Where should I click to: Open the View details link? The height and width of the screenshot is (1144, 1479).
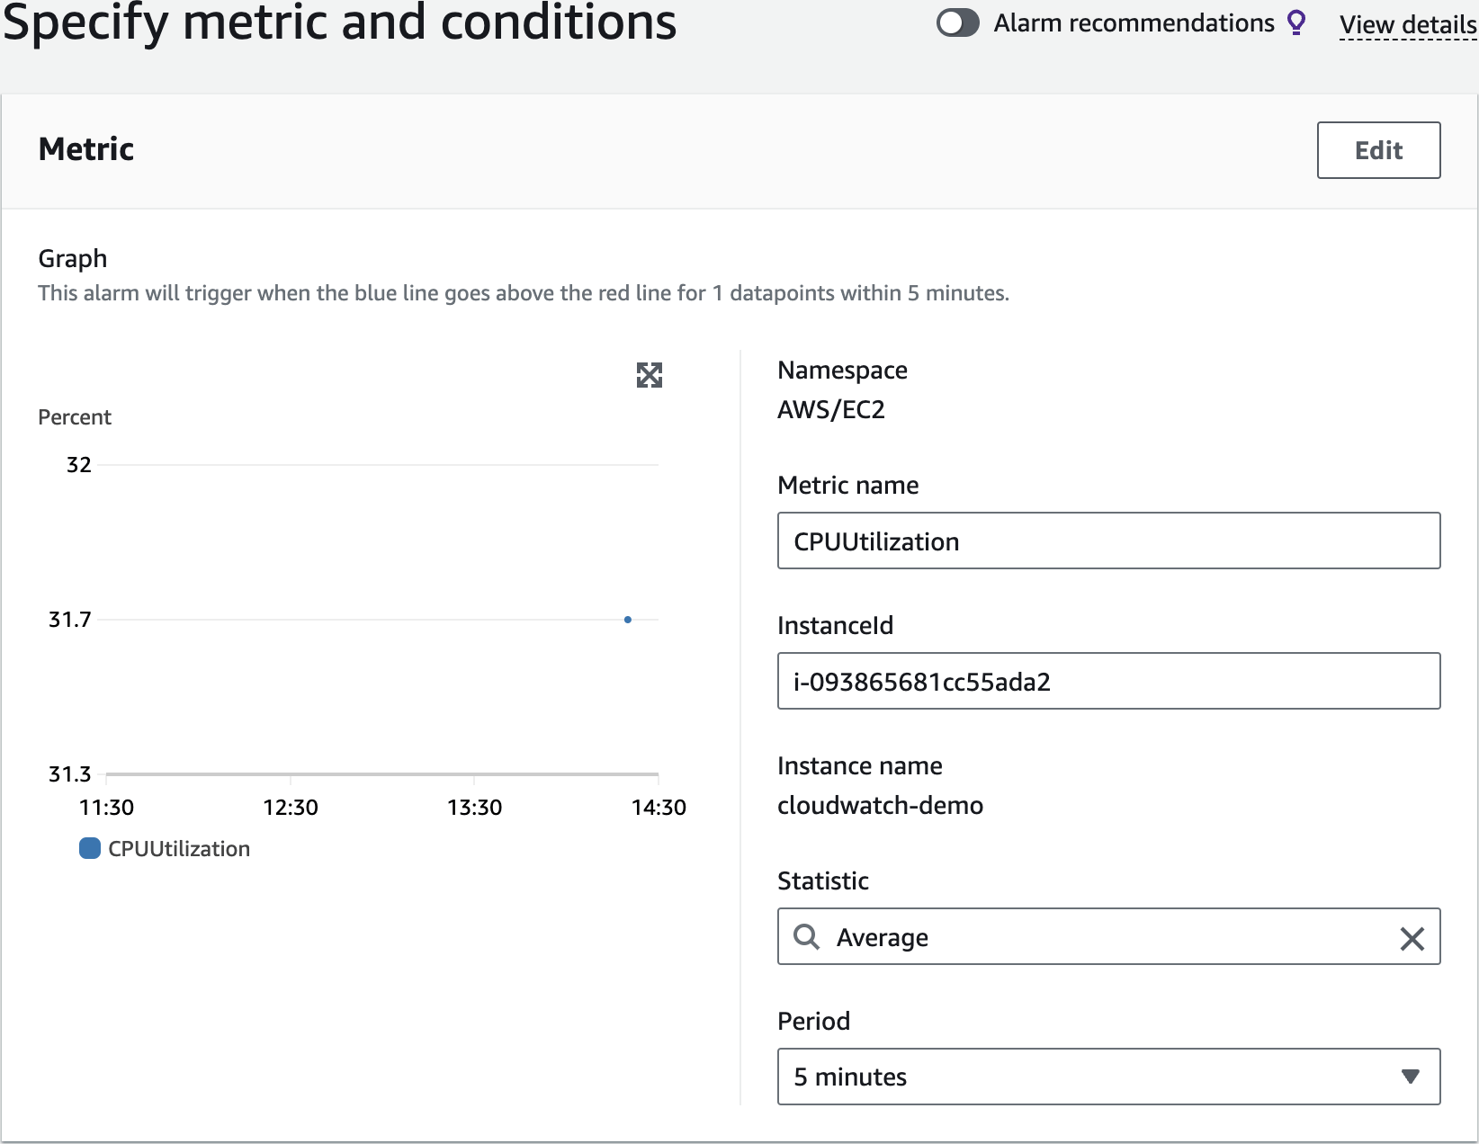point(1408,25)
